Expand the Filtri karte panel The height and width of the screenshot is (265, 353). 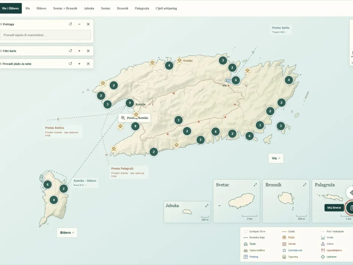(79, 51)
